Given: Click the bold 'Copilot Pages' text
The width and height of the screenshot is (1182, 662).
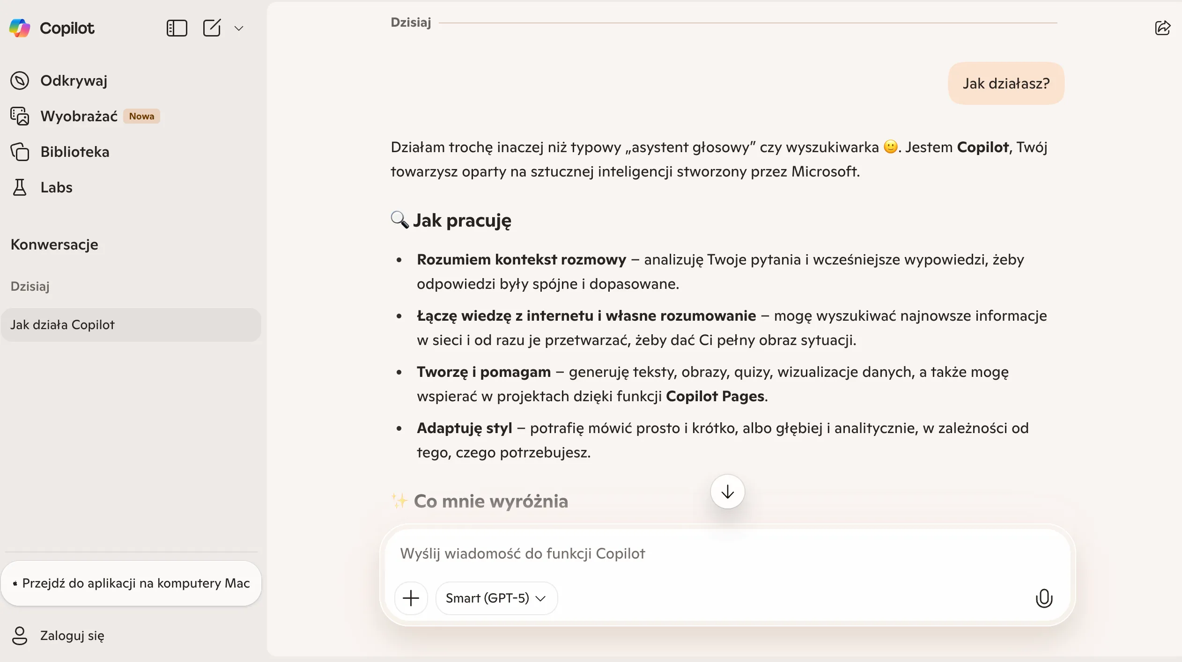Looking at the screenshot, I should coord(715,396).
